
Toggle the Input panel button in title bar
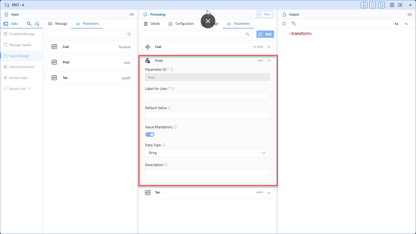pos(364,5)
